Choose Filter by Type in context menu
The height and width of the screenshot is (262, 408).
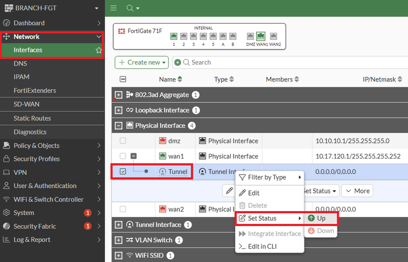pos(269,177)
